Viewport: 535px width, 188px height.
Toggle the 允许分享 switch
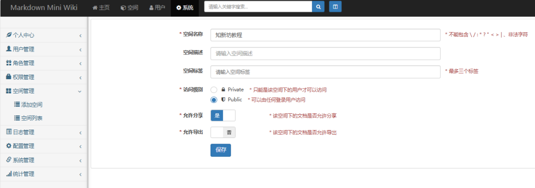223,115
